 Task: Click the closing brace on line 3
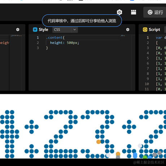47,48
